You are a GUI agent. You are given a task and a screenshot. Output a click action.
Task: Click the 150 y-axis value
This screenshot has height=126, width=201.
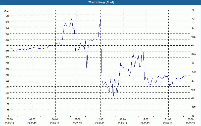[x=8, y=87]
